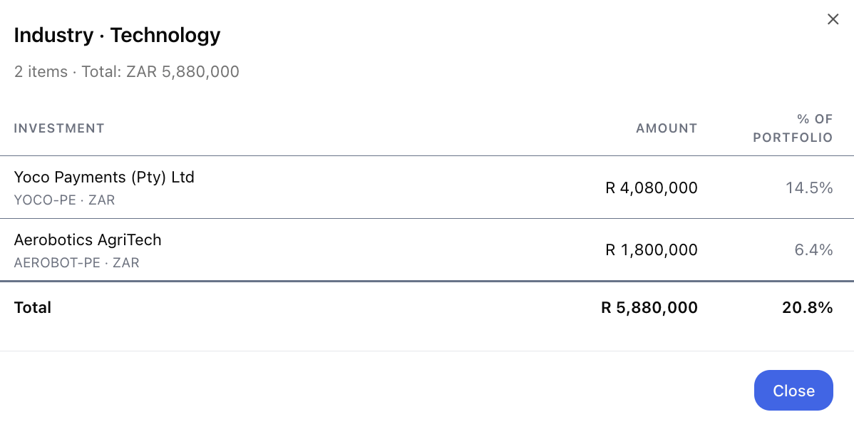Viewport: 854px width, 422px height.
Task: Click the 2 items total summary text
Action: click(x=126, y=72)
